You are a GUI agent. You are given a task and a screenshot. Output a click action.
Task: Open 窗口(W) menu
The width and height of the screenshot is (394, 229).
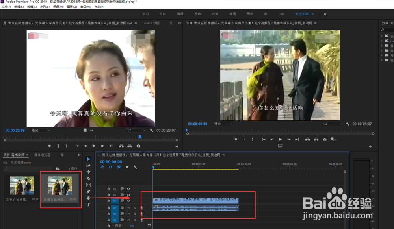tap(85, 7)
